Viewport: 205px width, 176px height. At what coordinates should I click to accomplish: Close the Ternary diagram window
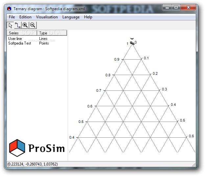click(x=188, y=8)
